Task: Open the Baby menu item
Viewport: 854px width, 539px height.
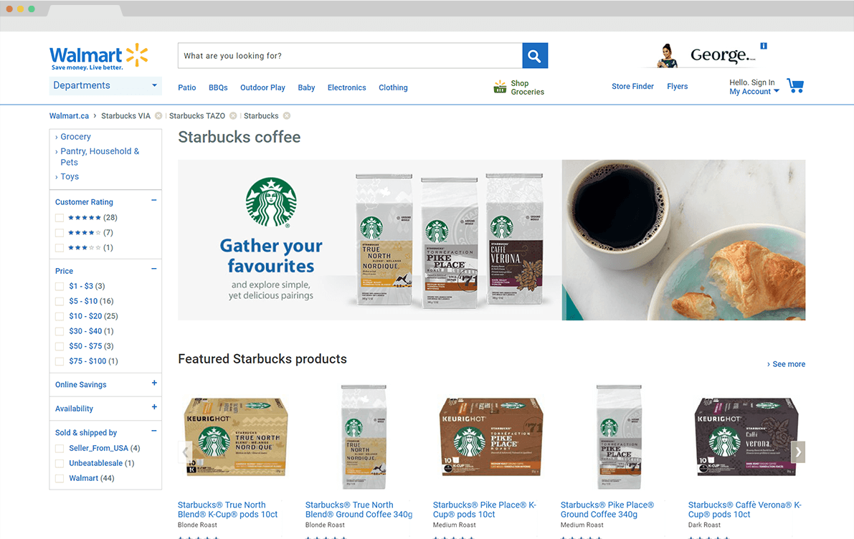Action: coord(306,87)
